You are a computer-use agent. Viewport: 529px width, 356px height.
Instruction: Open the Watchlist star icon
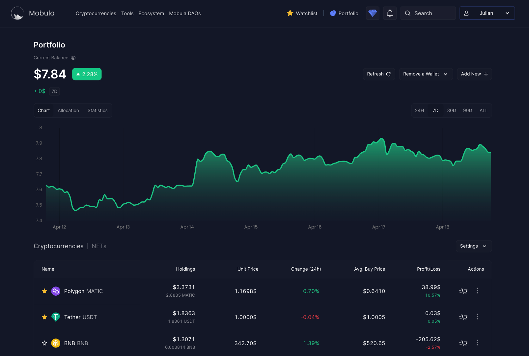point(290,13)
